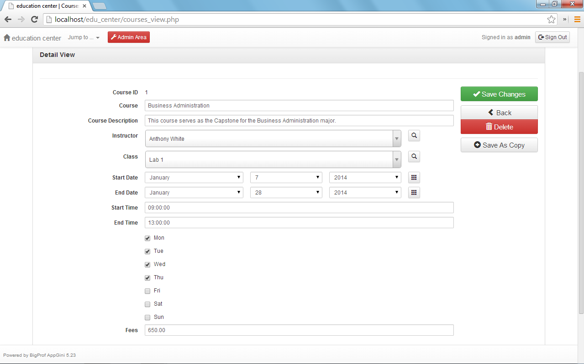Open the Start Date calendar picker
Screen dimensions: 584x364
pyautogui.click(x=414, y=178)
